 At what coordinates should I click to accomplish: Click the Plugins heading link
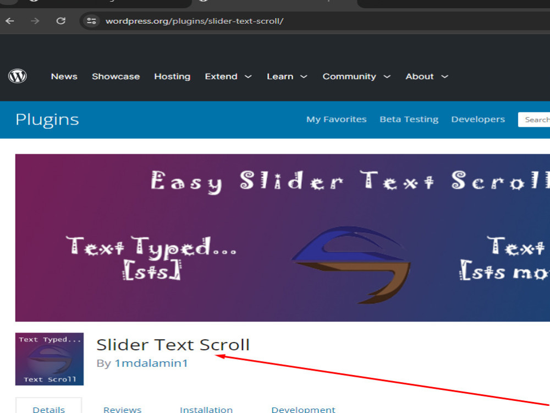pyautogui.click(x=47, y=119)
